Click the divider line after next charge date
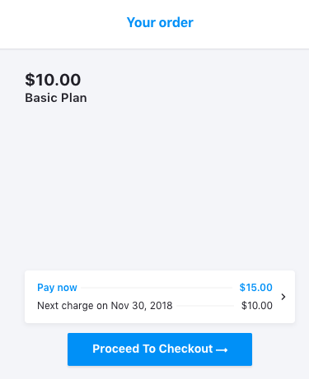 tap(205, 306)
